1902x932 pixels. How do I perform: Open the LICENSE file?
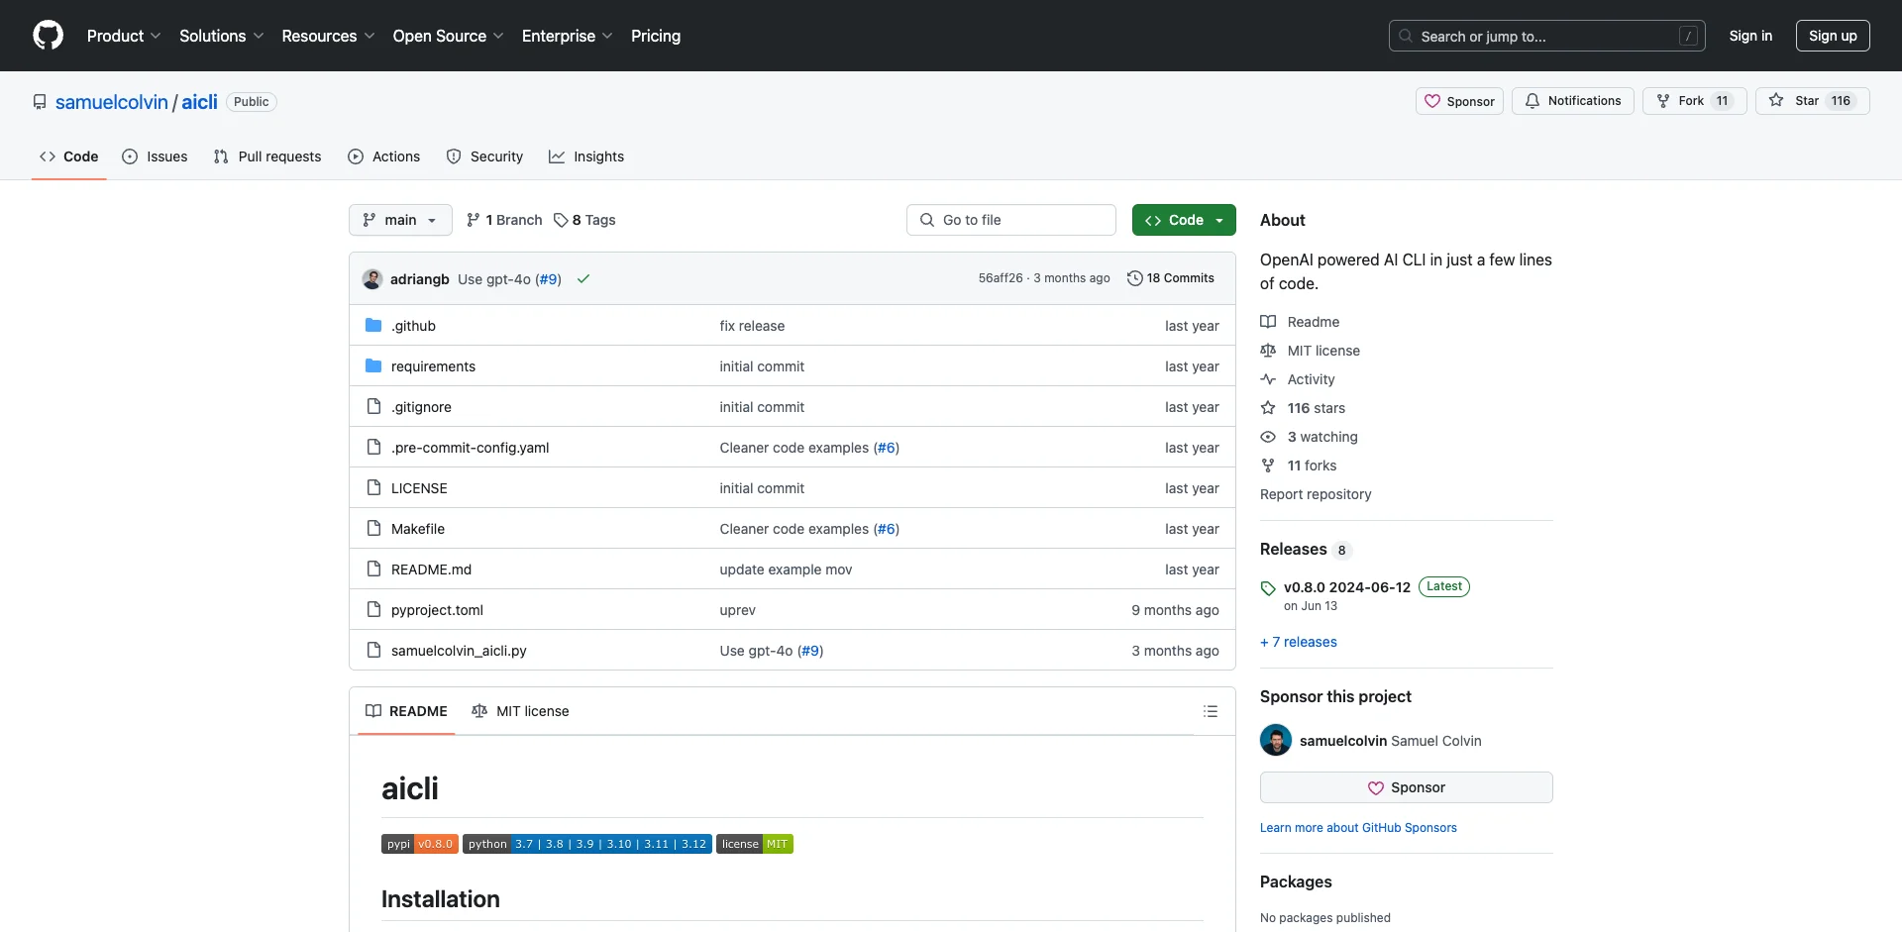419,488
